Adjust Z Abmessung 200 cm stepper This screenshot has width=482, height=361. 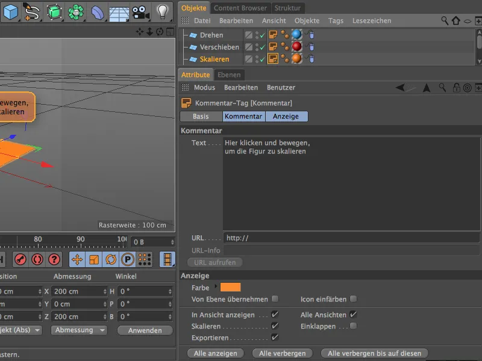(105, 316)
